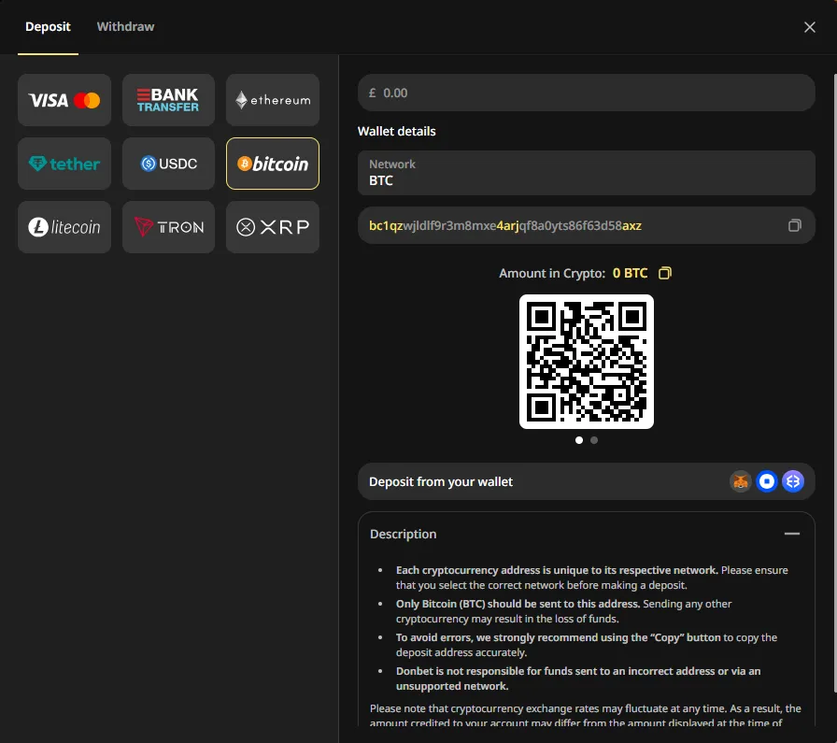Click Deposit from your wallet button
837x743 pixels.
586,481
